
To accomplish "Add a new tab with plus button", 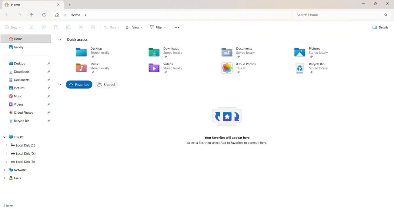I will 70,5.
